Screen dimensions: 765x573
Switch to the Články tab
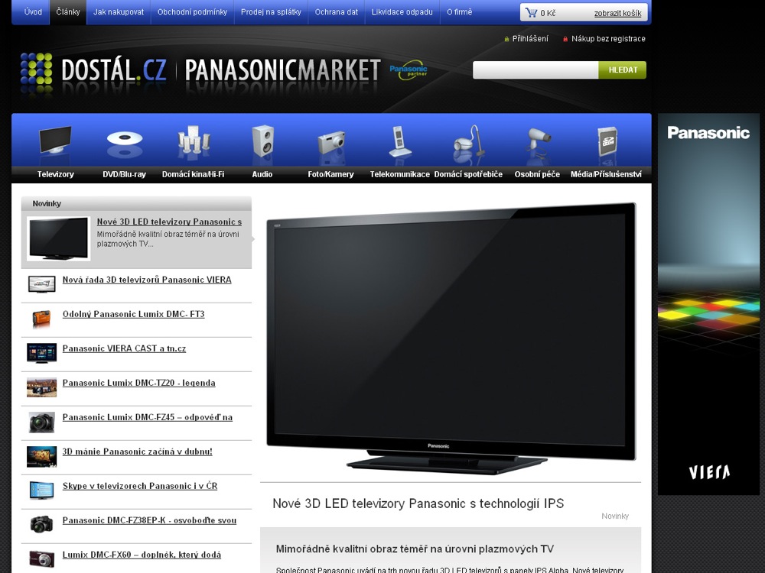point(68,12)
